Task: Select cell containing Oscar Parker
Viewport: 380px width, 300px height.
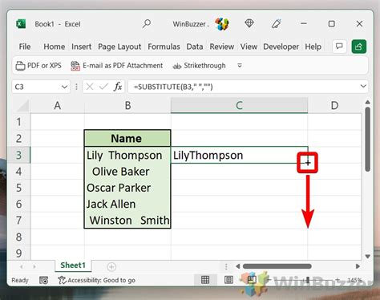Action: pos(127,188)
